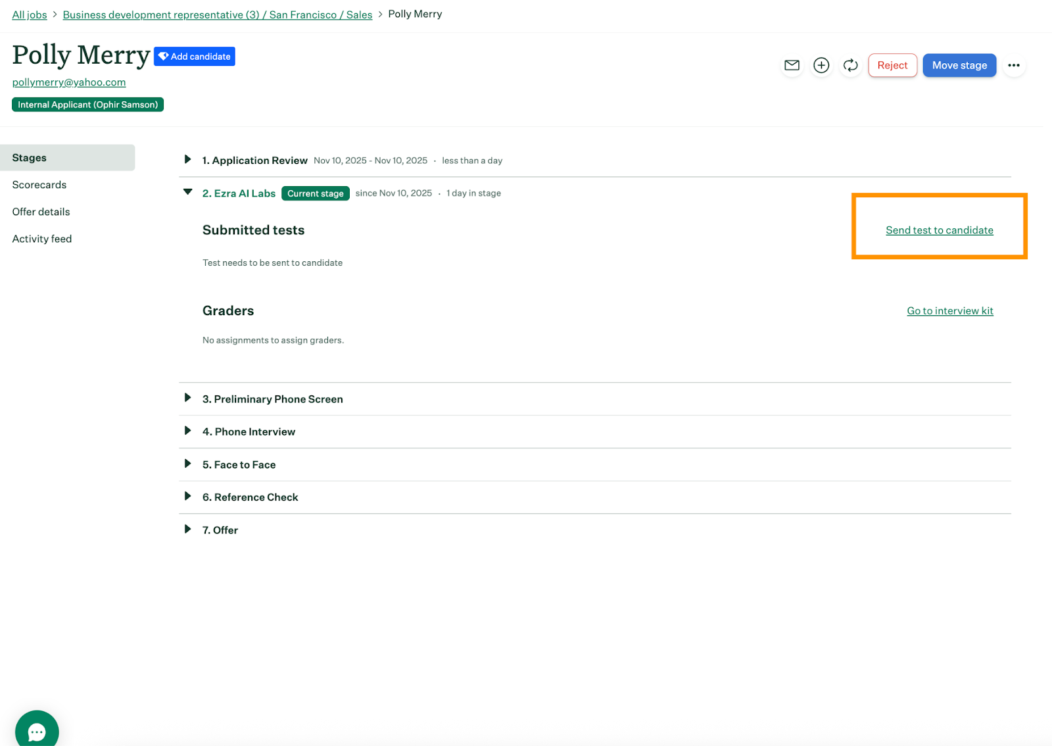Expand the Phone Interview stage arrow
Viewport: 1052px width, 746px height.
188,431
